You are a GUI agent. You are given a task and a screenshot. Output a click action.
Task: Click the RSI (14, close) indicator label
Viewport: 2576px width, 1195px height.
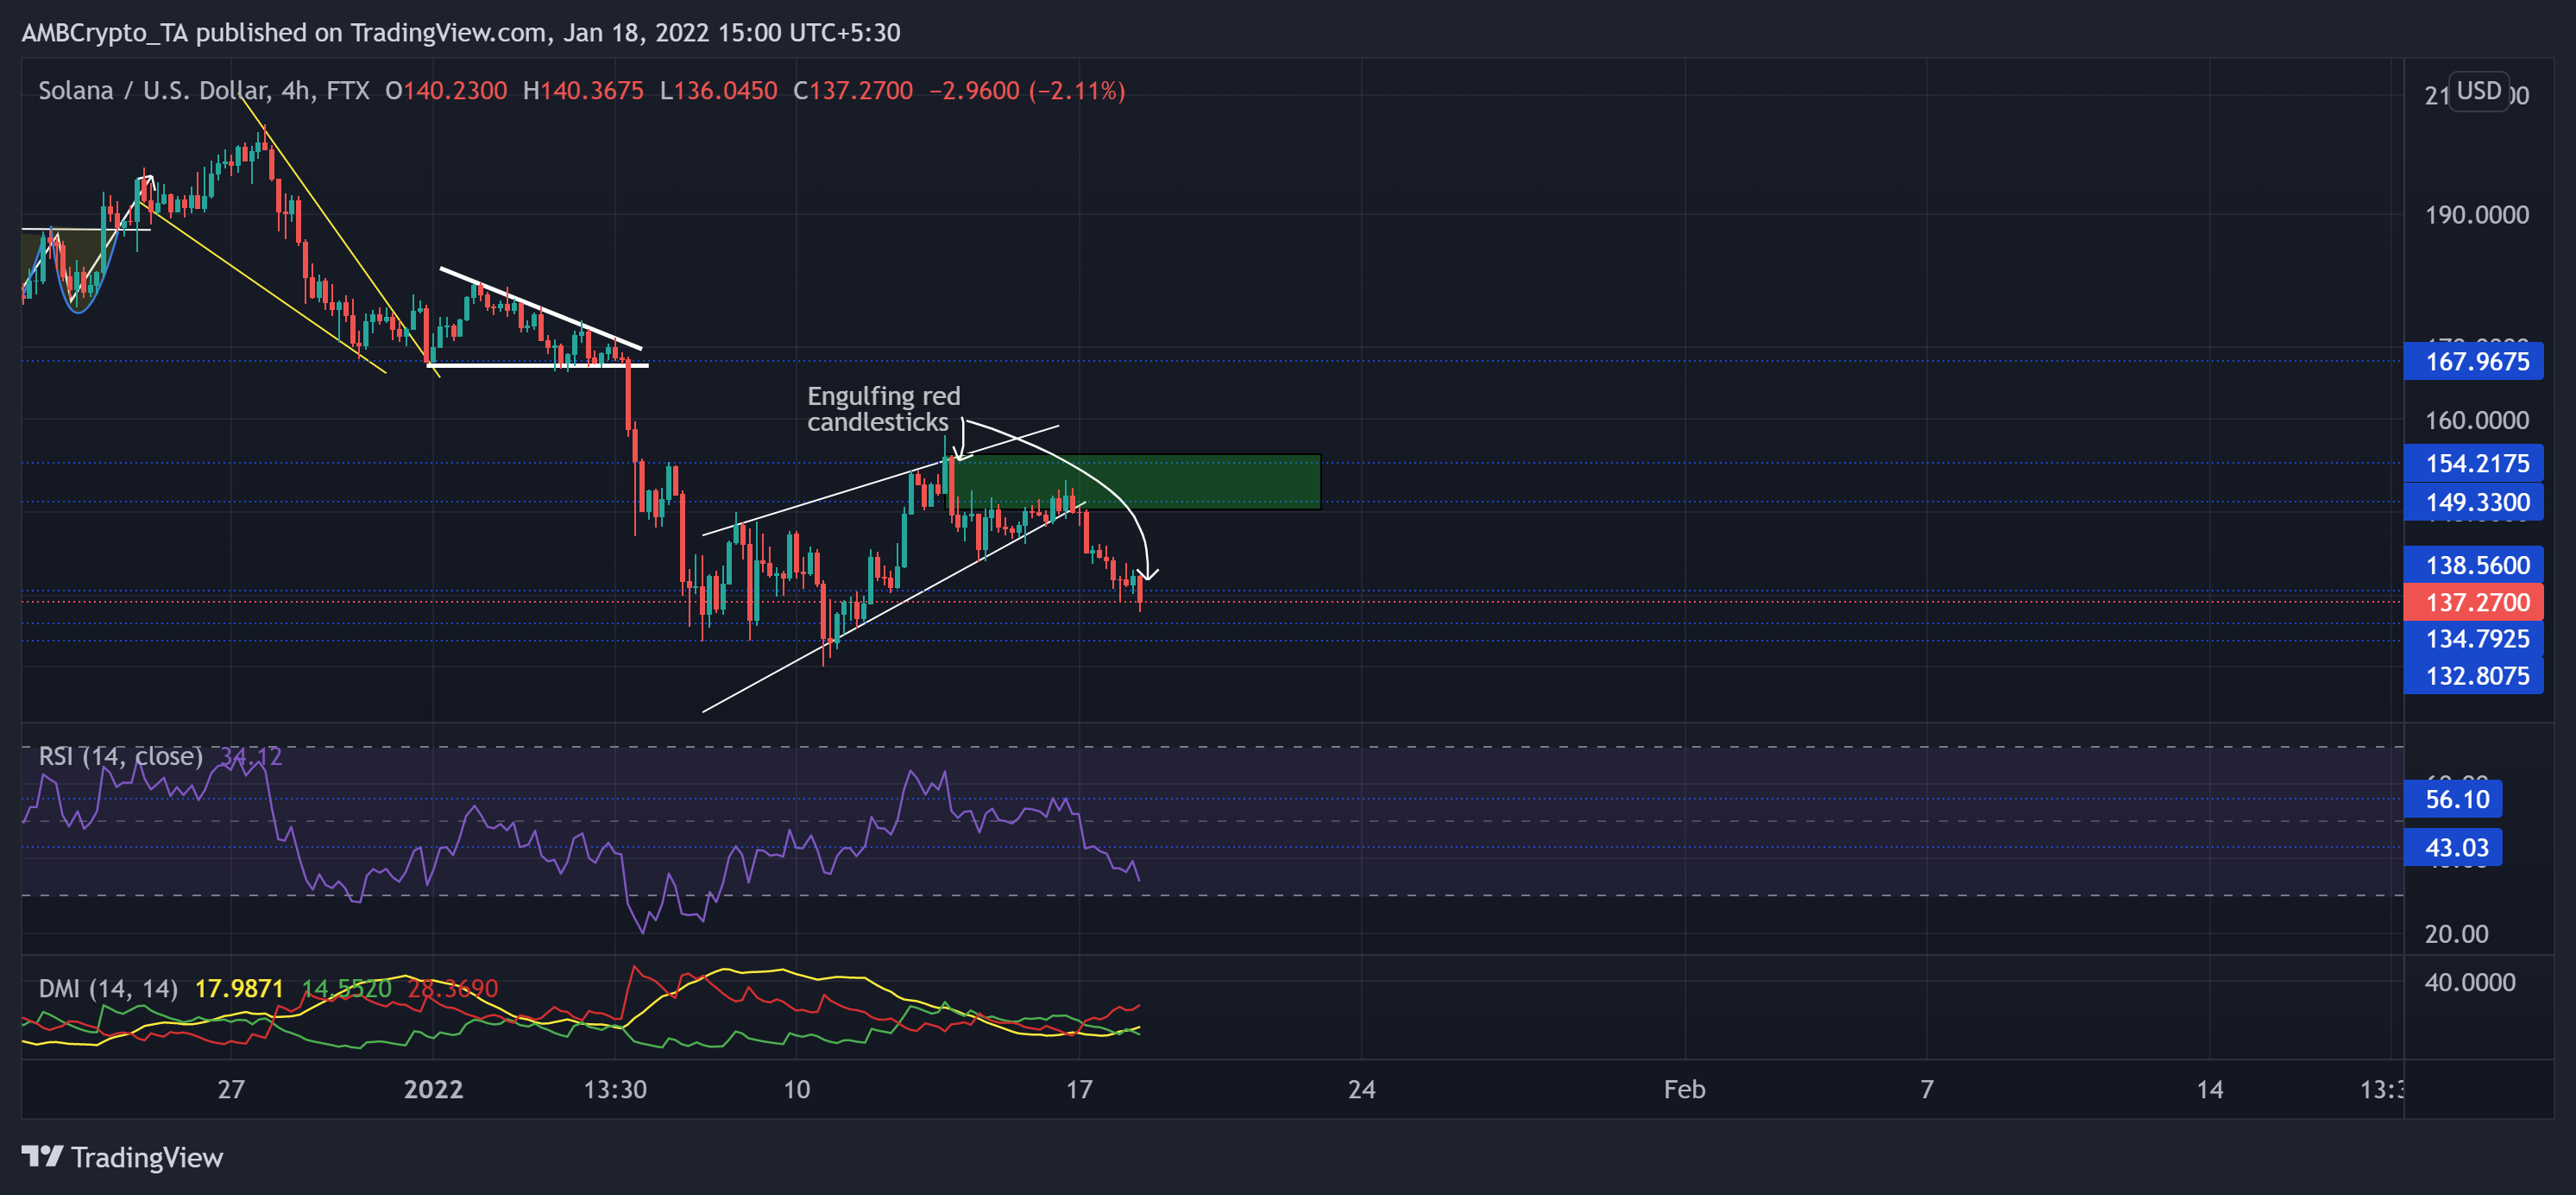(x=119, y=756)
